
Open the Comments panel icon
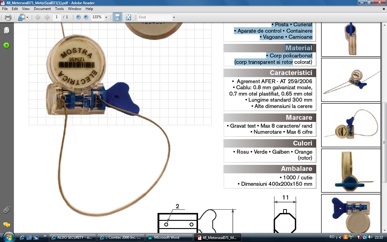pos(6,225)
